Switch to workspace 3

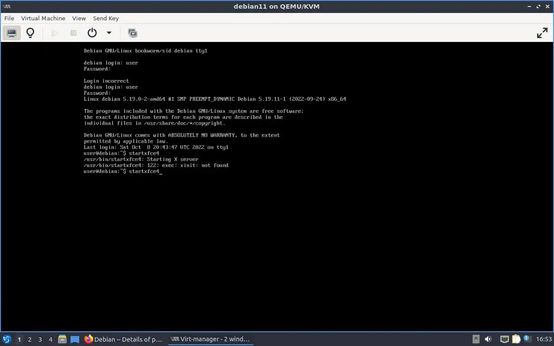(x=40, y=340)
